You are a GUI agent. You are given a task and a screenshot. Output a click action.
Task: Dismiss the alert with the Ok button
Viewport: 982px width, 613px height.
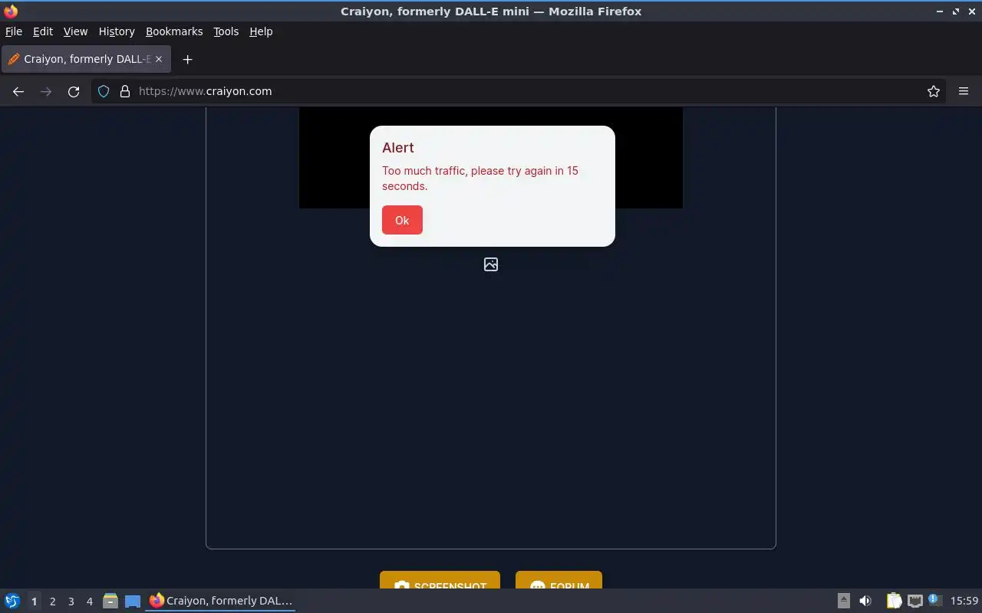coord(402,220)
